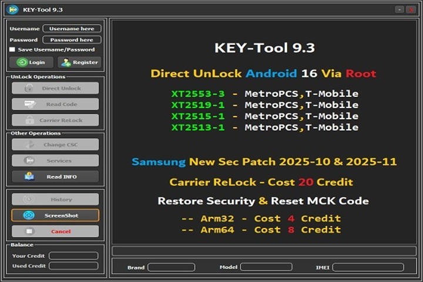This screenshot has height=282, width=423.
Task: Enable Save Username/Password checkbox
Action: [12, 50]
